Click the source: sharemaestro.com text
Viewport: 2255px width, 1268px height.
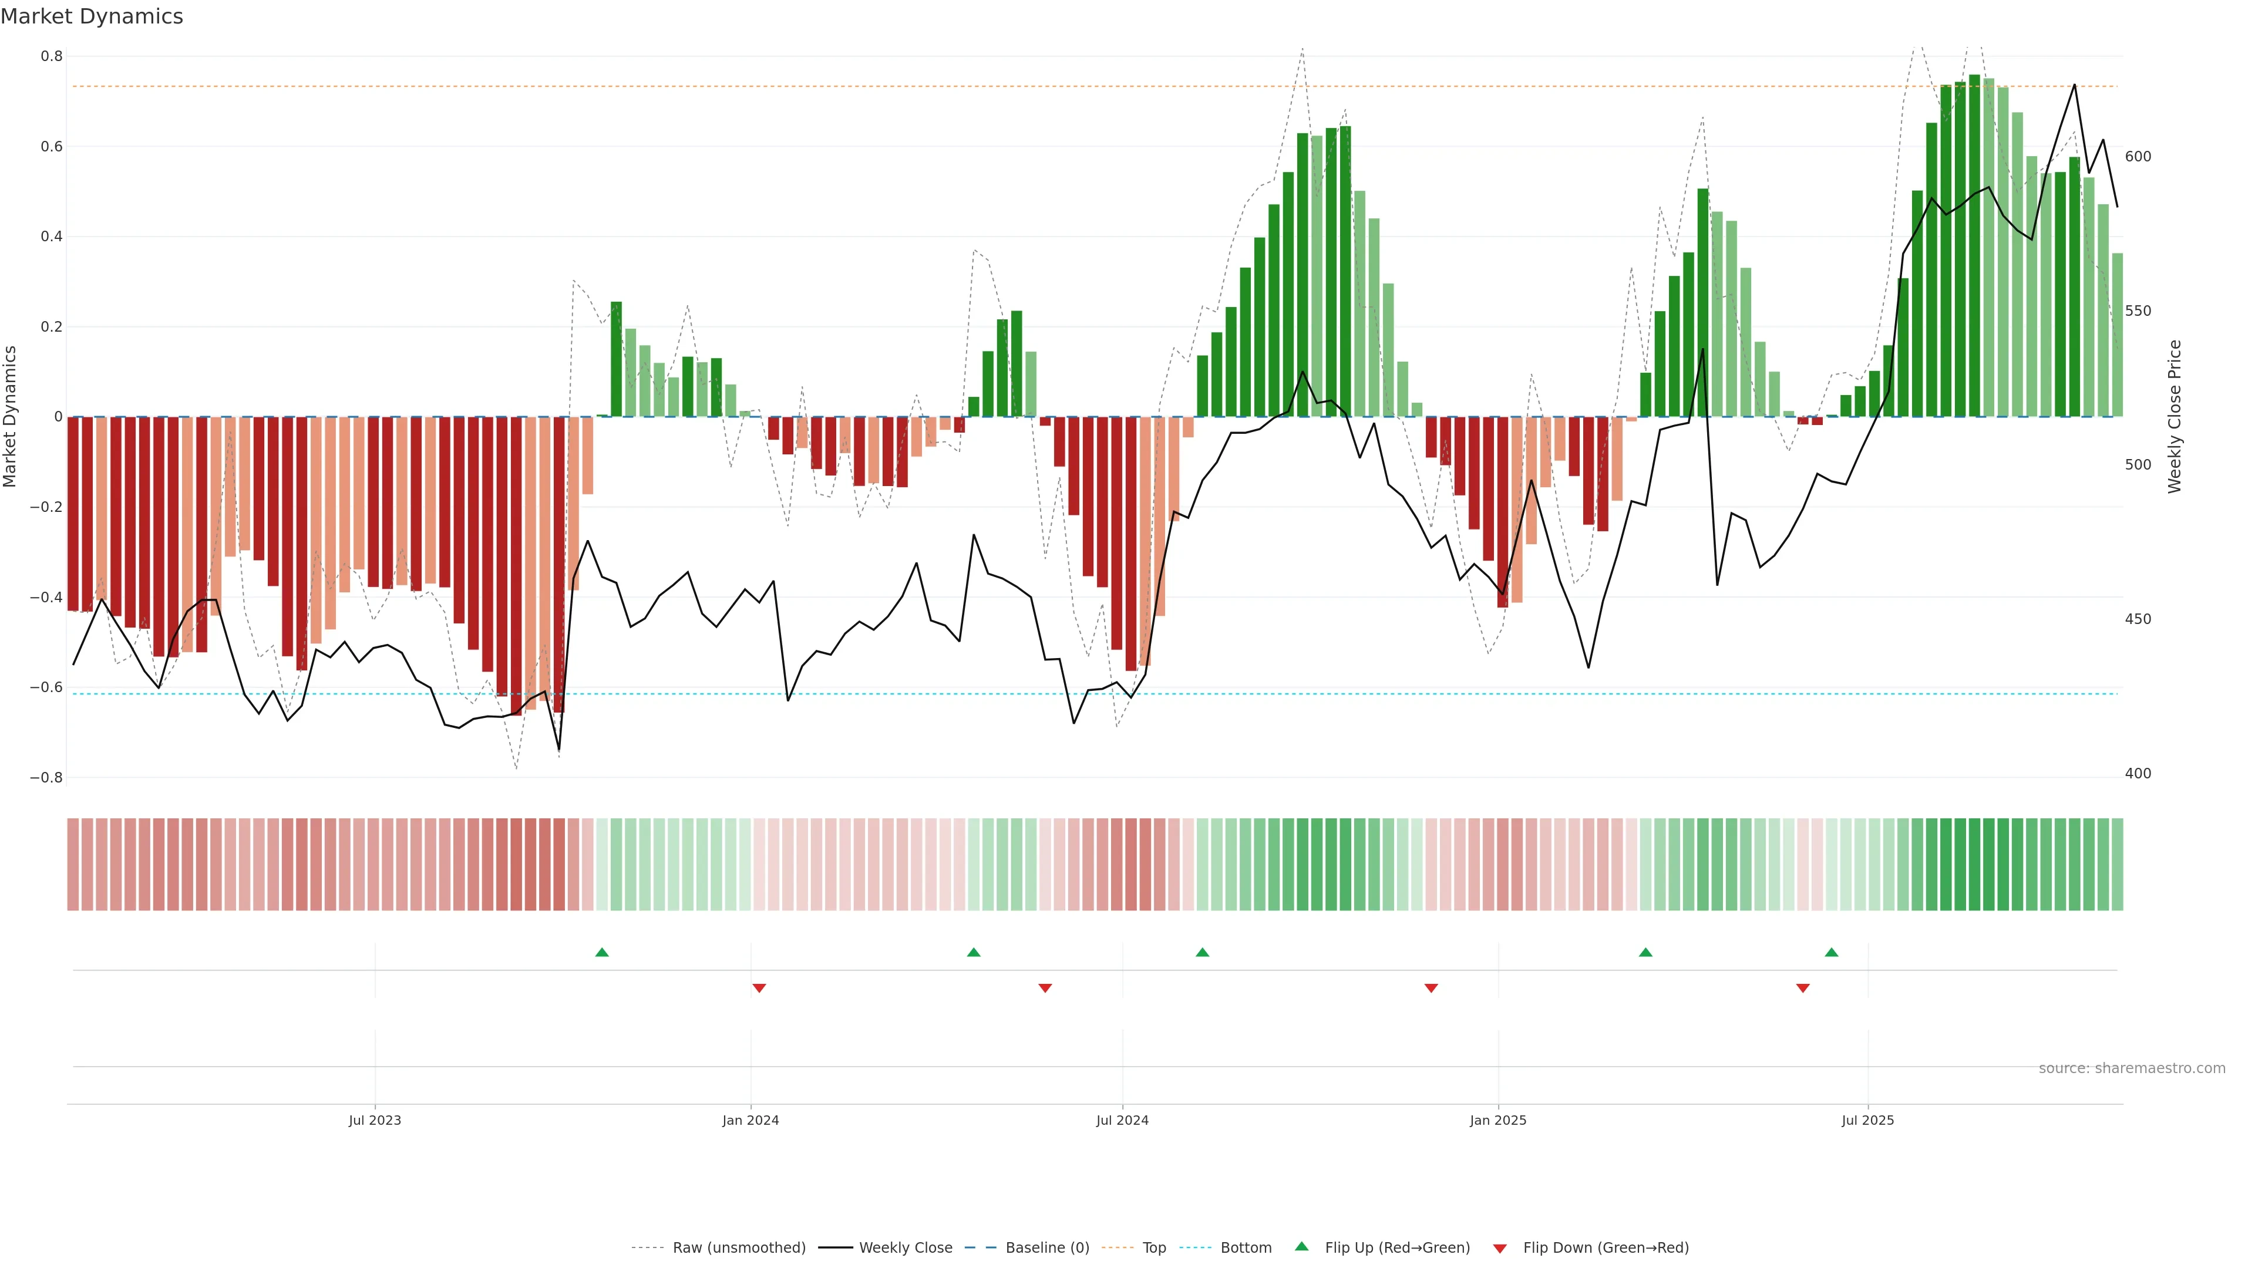tap(2132, 1068)
